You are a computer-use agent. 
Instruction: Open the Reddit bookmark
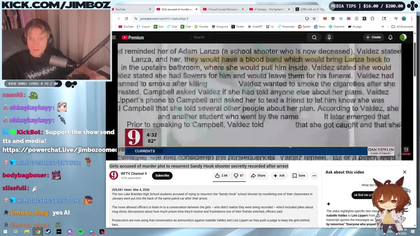coord(304,27)
